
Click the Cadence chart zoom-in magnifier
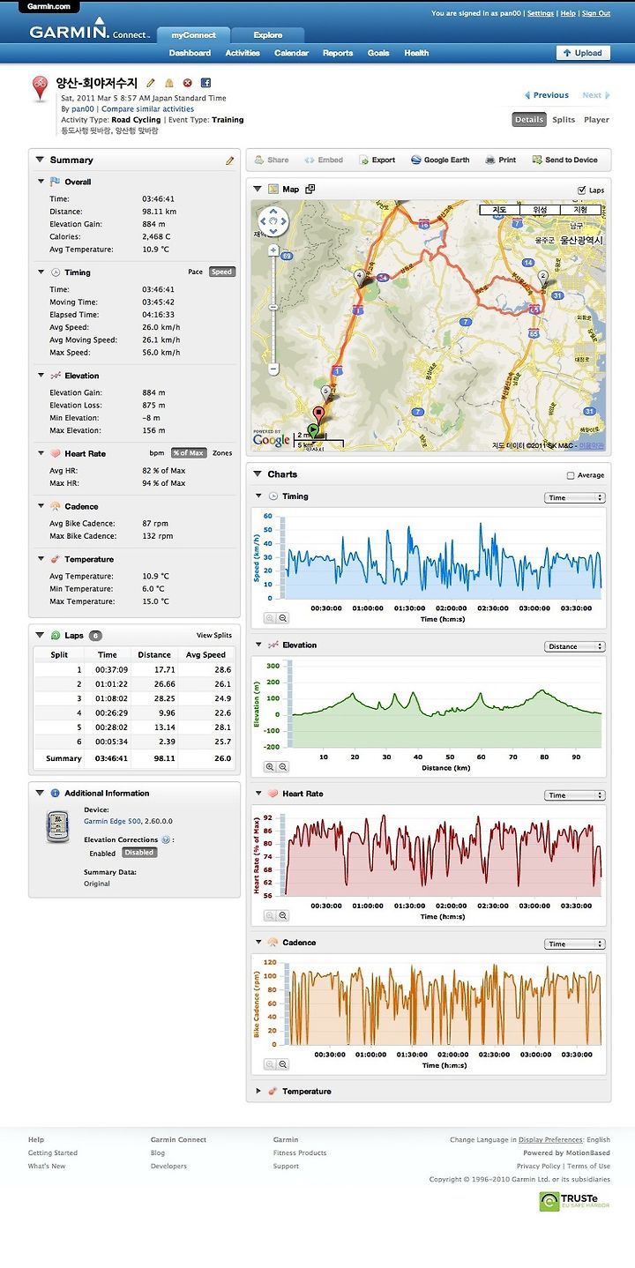[x=270, y=1065]
